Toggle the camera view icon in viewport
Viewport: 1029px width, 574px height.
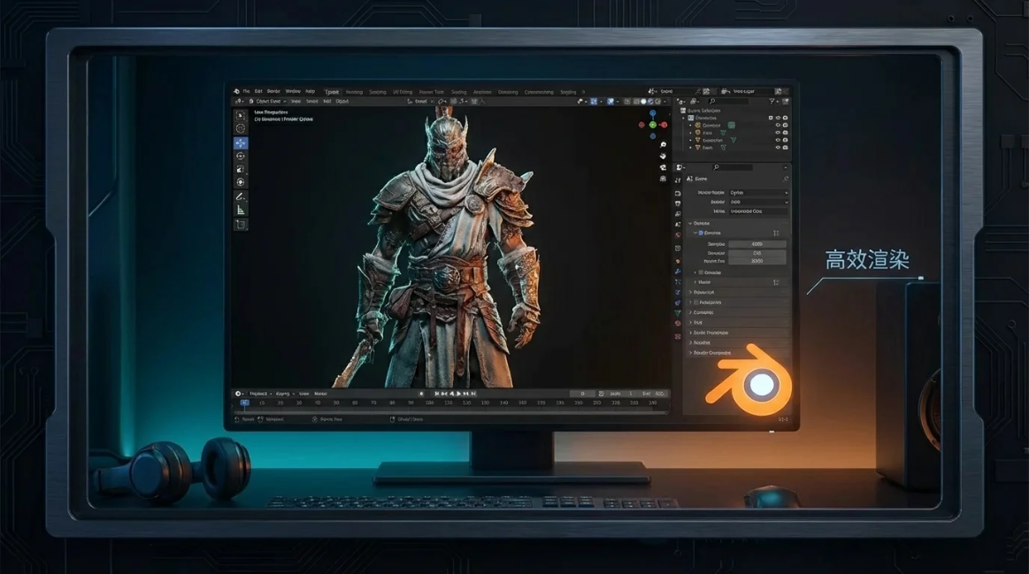pos(663,168)
